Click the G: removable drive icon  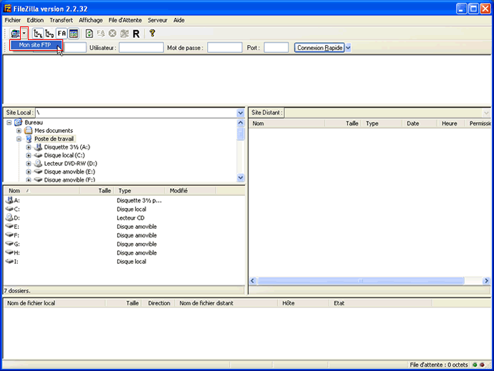[x=9, y=244]
